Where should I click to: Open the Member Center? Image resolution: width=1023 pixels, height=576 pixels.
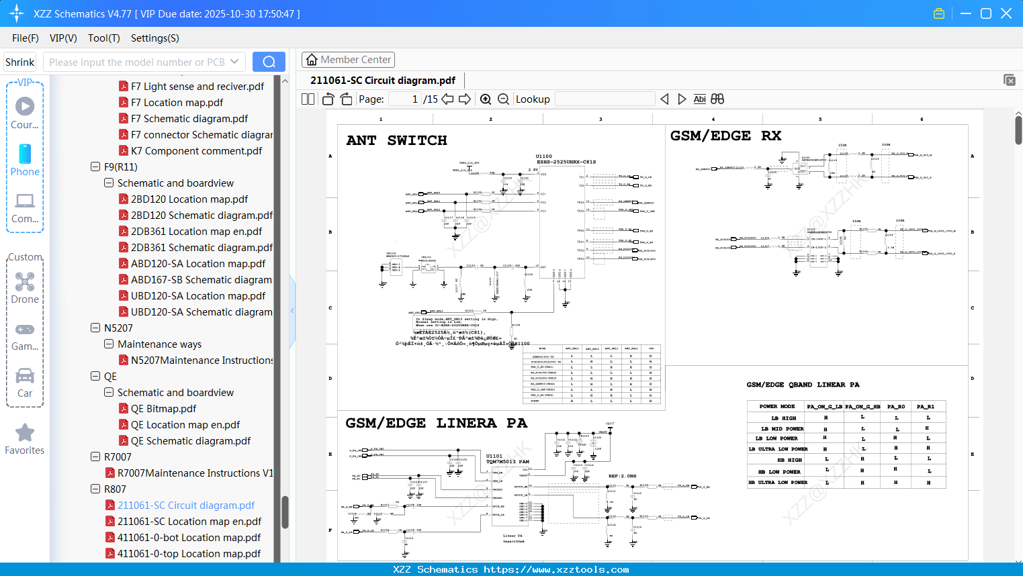[348, 60]
